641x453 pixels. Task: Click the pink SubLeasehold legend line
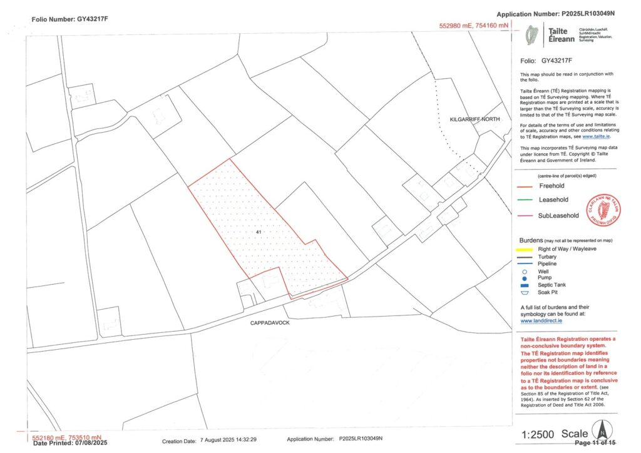pyautogui.click(x=525, y=216)
